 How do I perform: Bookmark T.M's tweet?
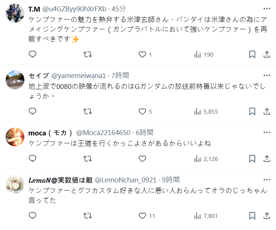click(x=252, y=54)
